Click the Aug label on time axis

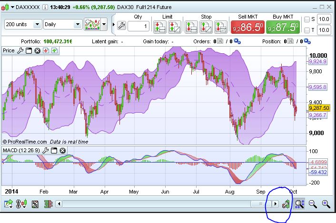[x=229, y=192]
